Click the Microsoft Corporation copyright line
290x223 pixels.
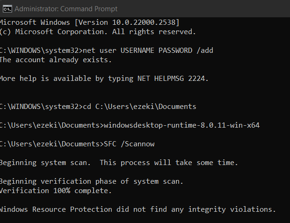tap(98, 32)
